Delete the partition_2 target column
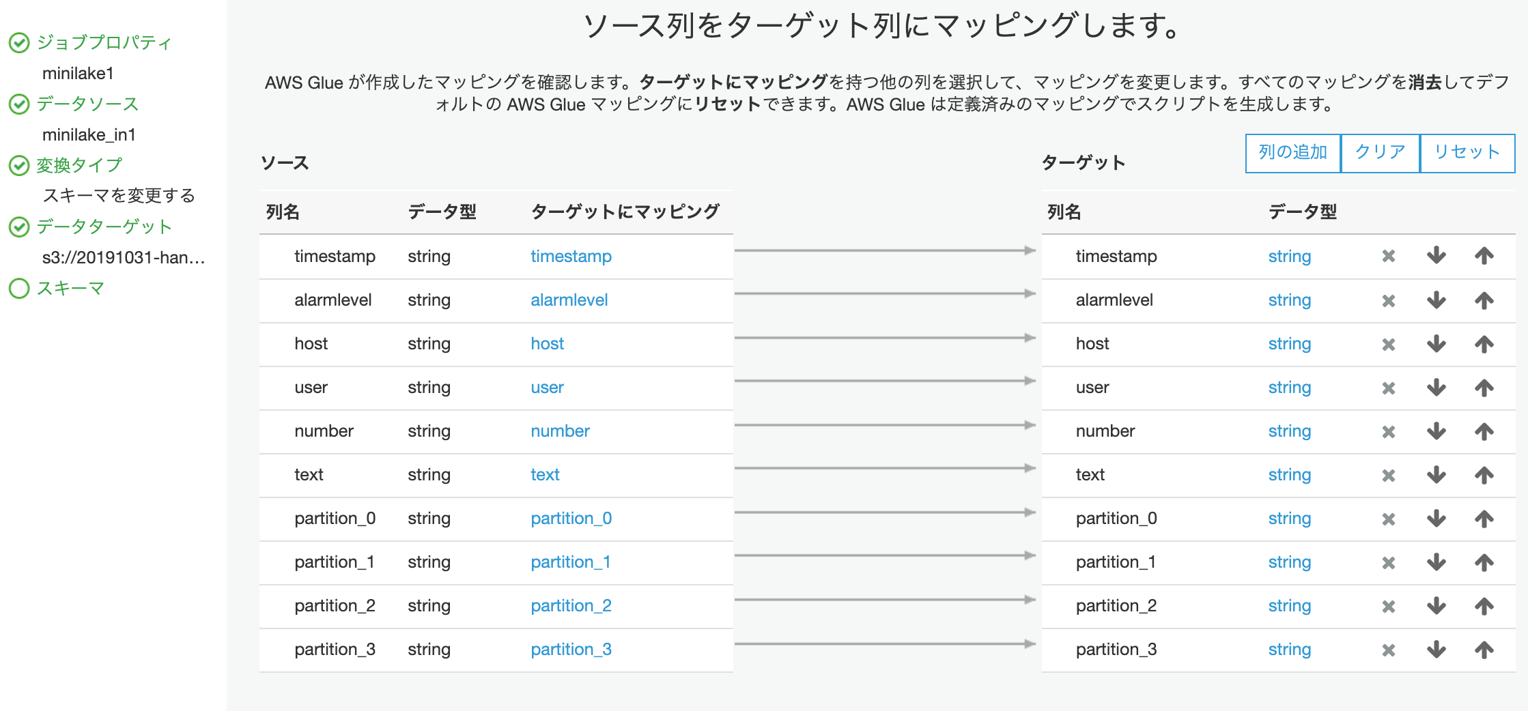Viewport: 1528px width, 711px height. point(1388,606)
